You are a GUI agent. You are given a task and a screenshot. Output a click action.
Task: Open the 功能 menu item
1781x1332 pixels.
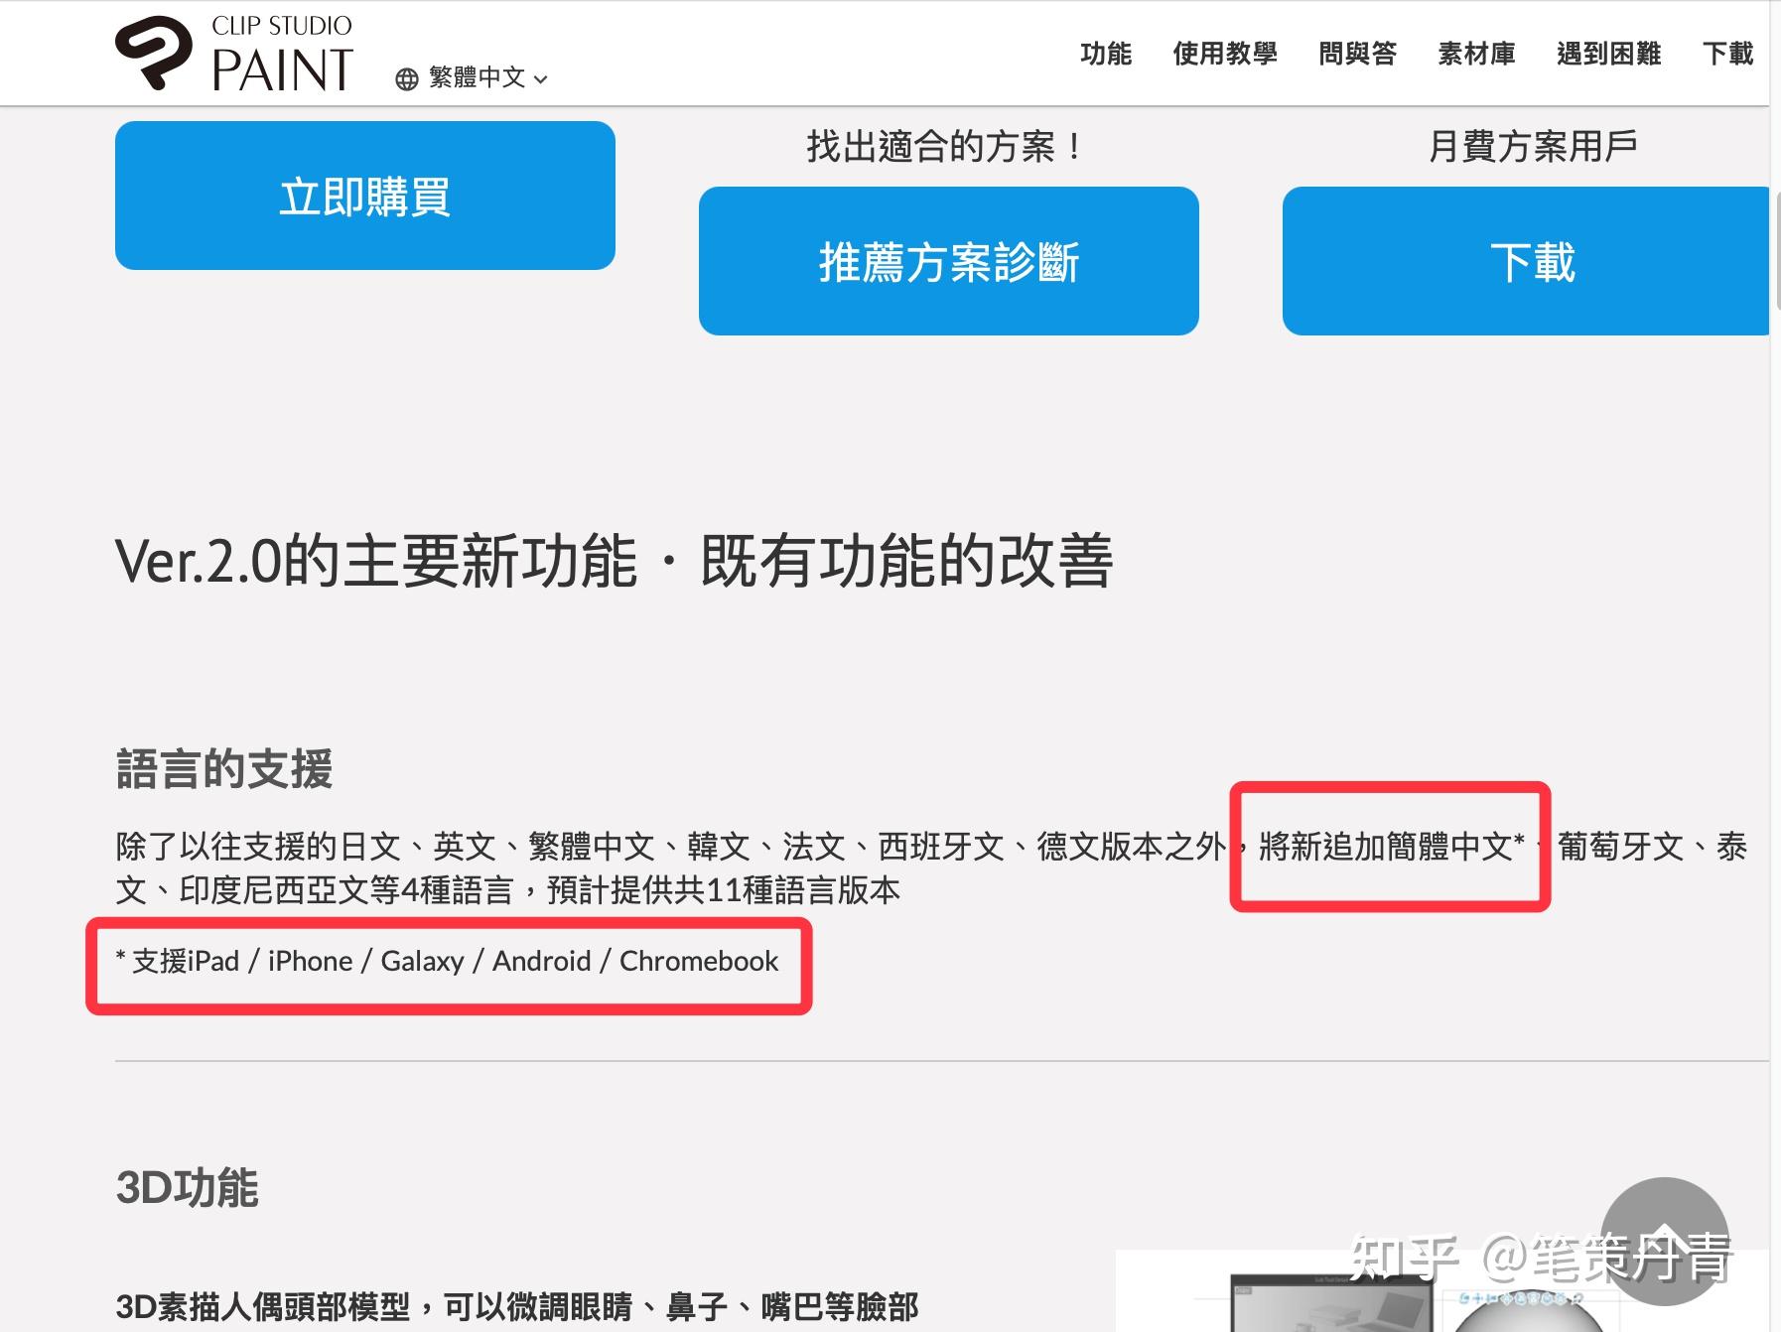pyautogui.click(x=1106, y=54)
